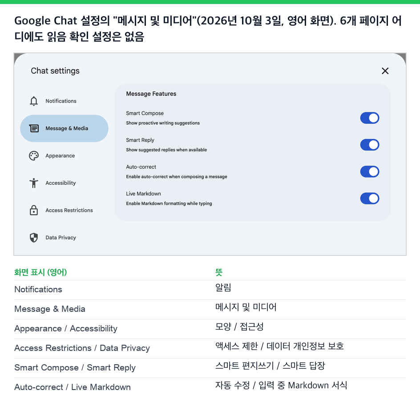Image resolution: width=420 pixels, height=414 pixels.
Task: Click cell 'Auto-correct / Live Markdown'
Action: click(73, 387)
